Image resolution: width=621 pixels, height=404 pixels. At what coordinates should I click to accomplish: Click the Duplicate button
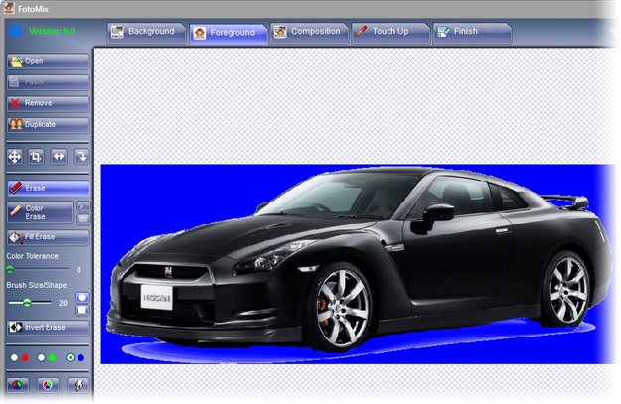click(48, 125)
